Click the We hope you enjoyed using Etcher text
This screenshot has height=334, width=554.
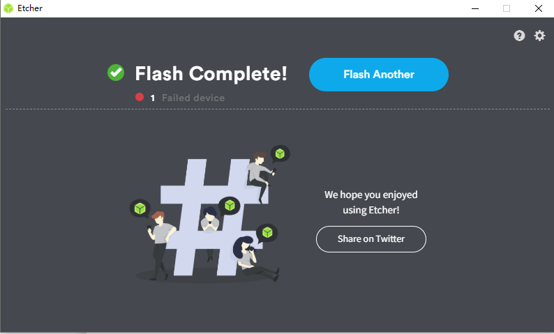coord(371,202)
